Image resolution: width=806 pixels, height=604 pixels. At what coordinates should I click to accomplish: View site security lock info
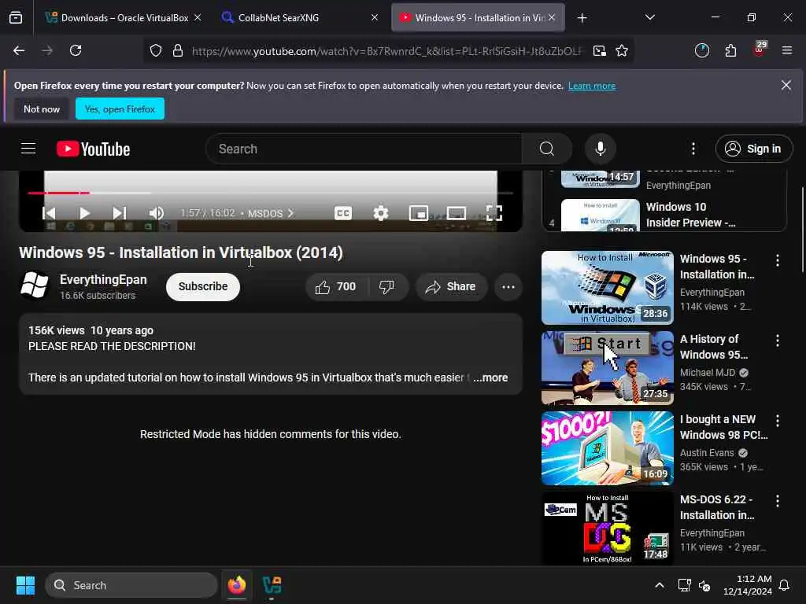[178, 51]
